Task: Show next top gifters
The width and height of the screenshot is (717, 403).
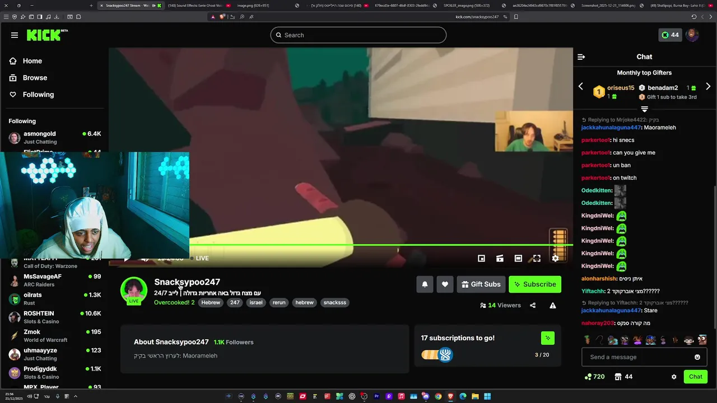Action: click(x=708, y=87)
